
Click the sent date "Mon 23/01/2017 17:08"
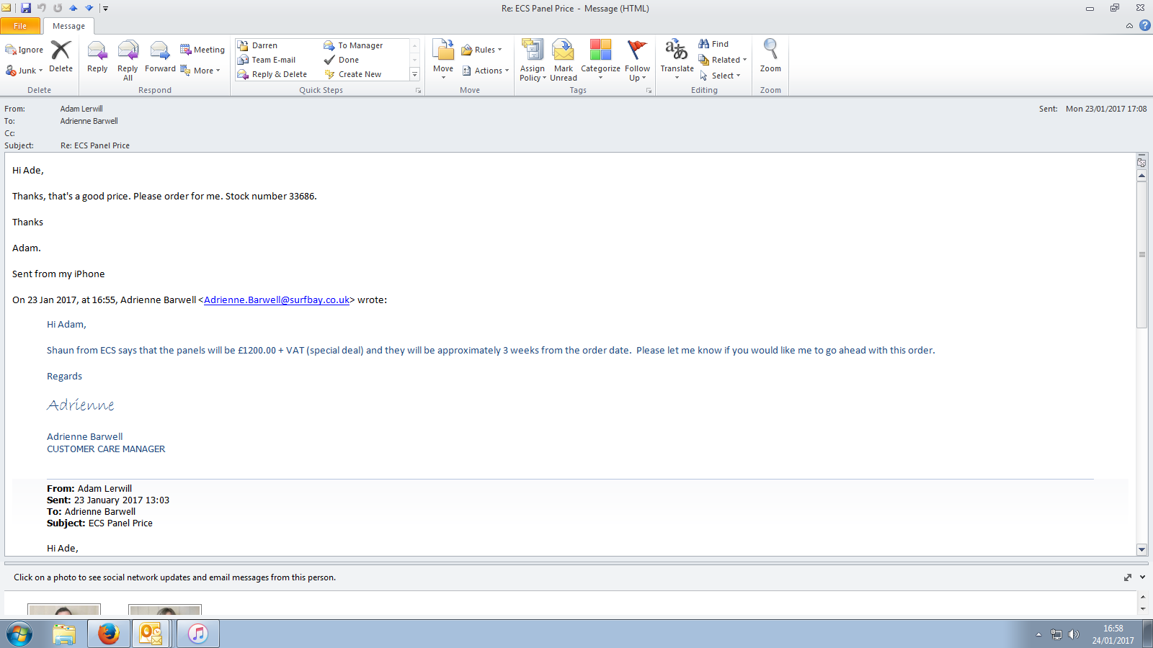pos(1106,109)
